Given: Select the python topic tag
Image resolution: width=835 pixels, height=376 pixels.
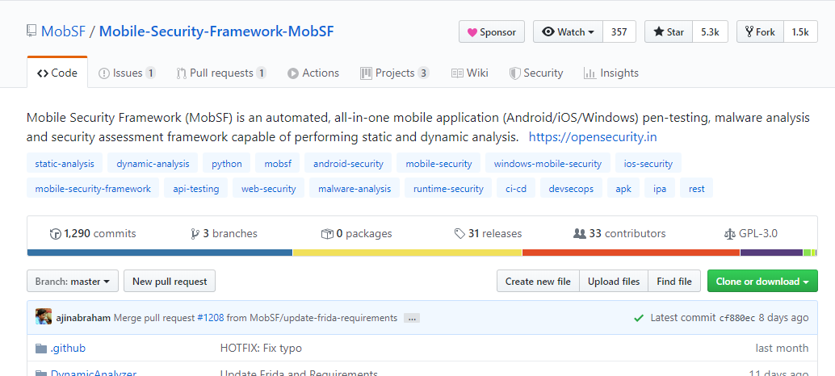Looking at the screenshot, I should [227, 163].
